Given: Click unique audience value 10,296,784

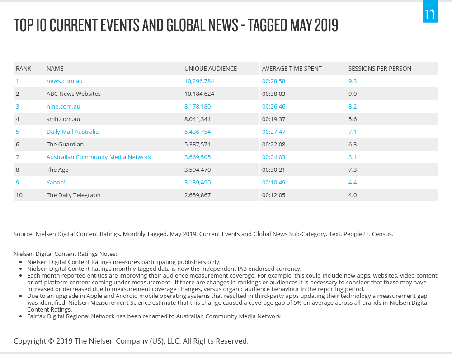Looking at the screenshot, I should point(199,81).
